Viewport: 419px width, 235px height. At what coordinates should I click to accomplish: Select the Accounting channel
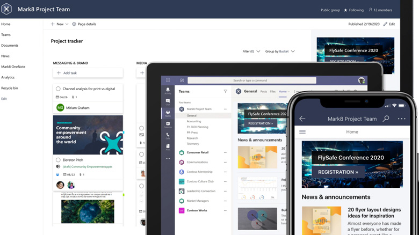click(194, 121)
